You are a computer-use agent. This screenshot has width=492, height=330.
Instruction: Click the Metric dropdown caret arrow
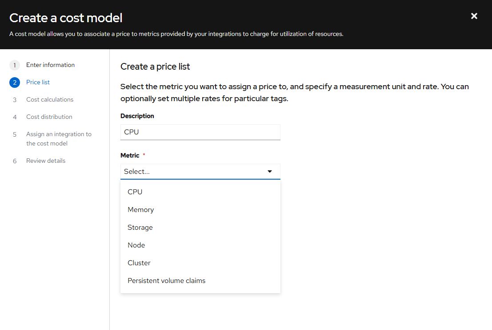269,172
